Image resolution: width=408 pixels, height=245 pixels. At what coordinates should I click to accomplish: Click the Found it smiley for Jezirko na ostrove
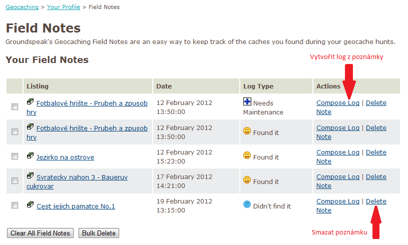247,155
